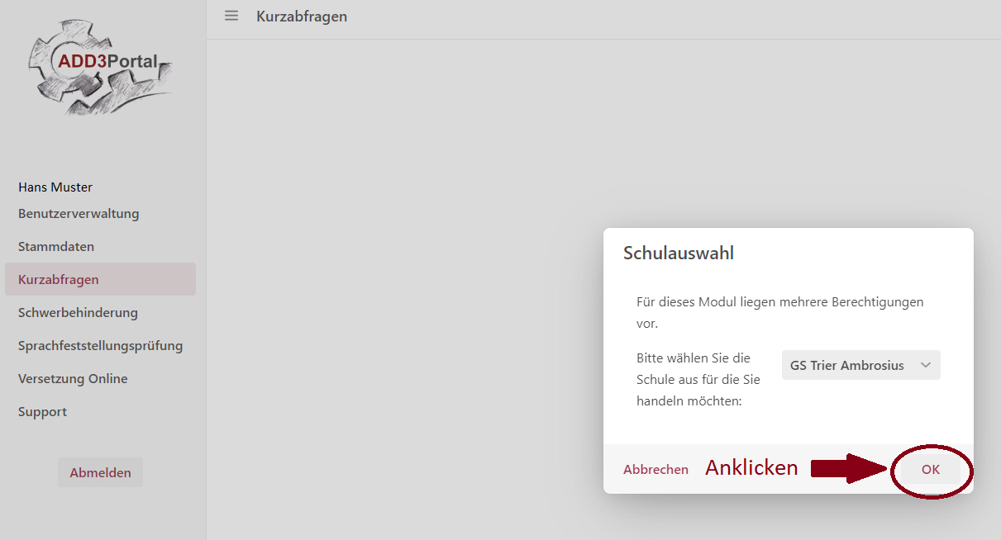The width and height of the screenshot is (1001, 540).
Task: Expand the GS Trier Ambrosius school dropdown
Action: (x=860, y=365)
